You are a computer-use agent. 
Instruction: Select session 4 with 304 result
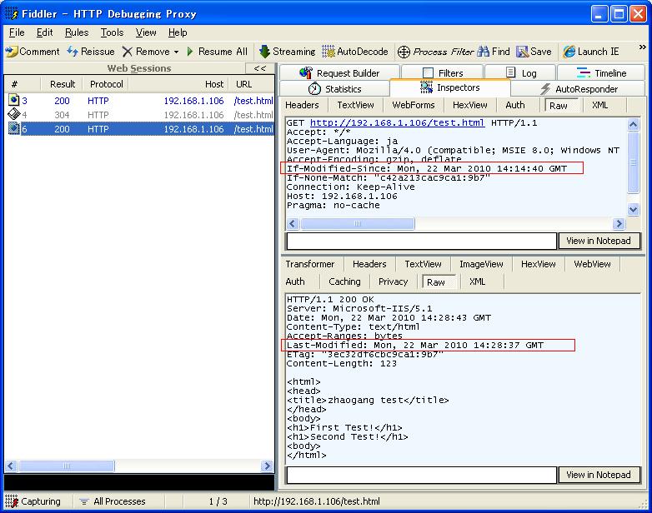point(141,115)
